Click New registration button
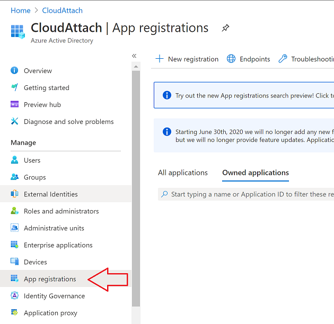Viewport: 334px width, 324px height. 187,59
